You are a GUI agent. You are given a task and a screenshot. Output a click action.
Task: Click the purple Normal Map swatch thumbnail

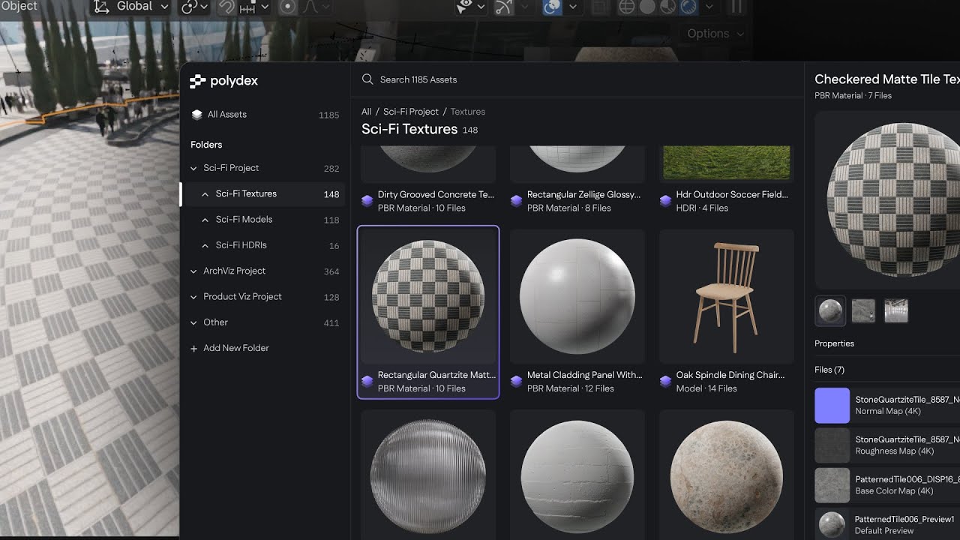(832, 406)
